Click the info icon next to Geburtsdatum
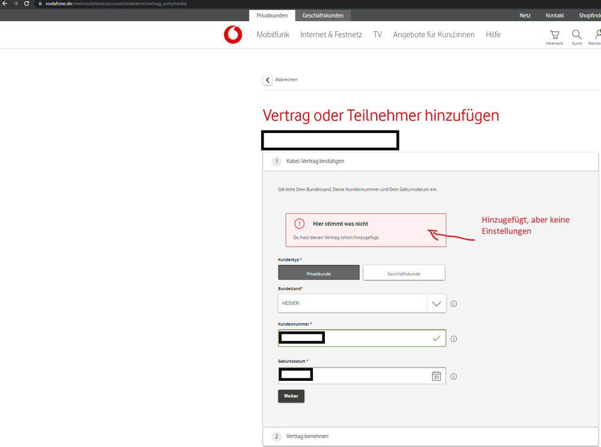Screen dimensions: 601x447 [x=454, y=376]
